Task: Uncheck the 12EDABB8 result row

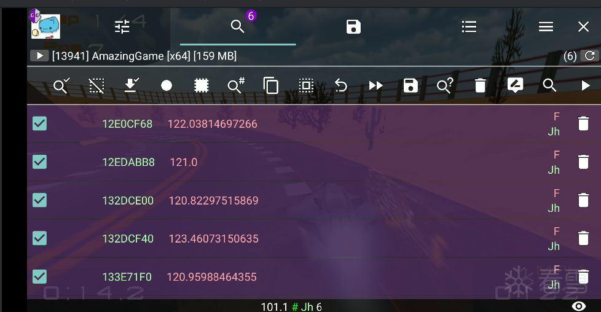Action: tap(39, 162)
